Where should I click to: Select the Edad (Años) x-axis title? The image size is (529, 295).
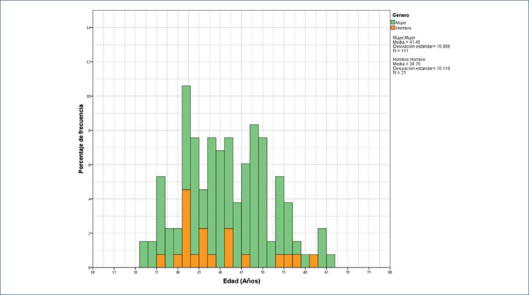click(241, 282)
